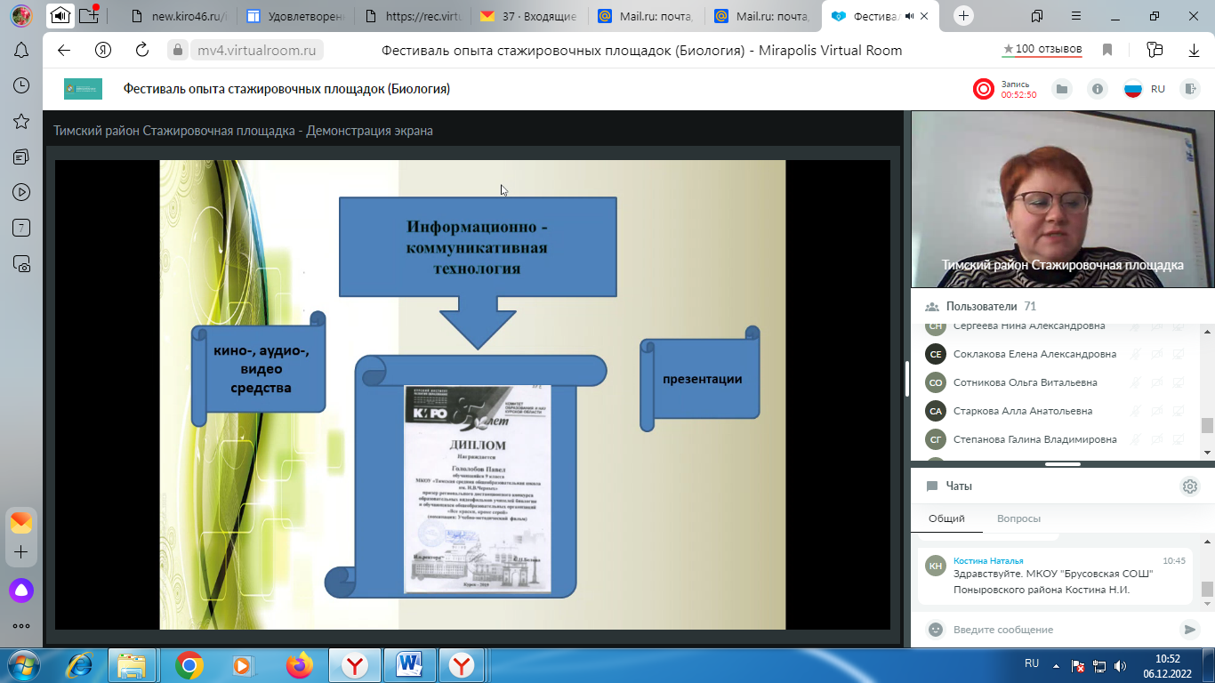Bookmark this page with the flag icon
The image size is (1215, 683).
(1108, 50)
